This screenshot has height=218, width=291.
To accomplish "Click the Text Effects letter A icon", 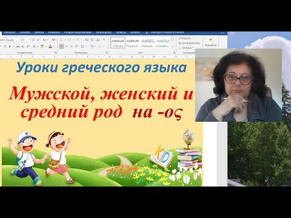I will click(34, 47).
